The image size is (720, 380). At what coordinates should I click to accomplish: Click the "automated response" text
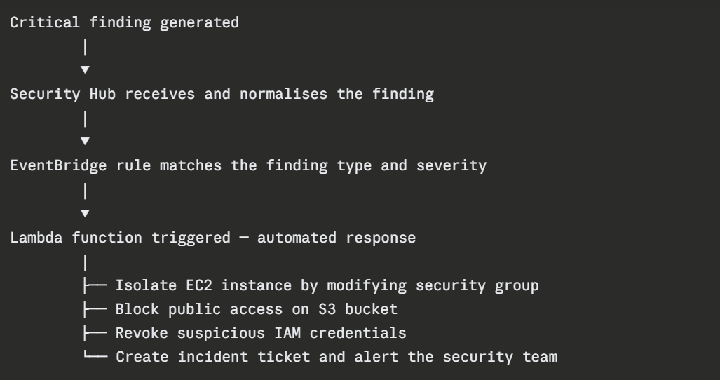pos(337,237)
